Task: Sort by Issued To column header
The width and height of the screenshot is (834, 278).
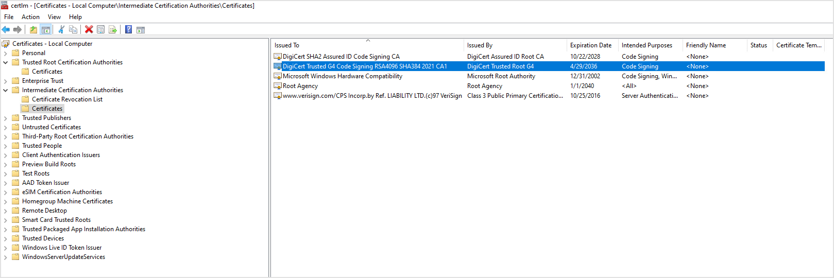Action: point(368,45)
